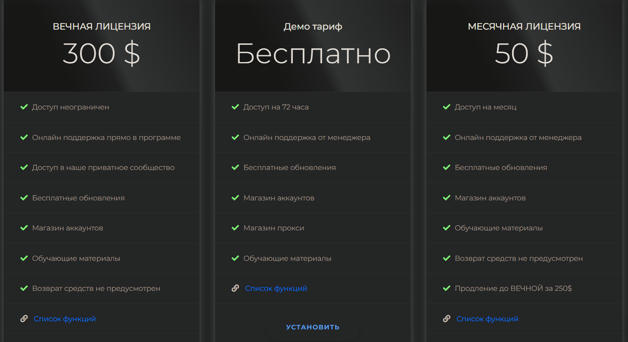Click the Демо тариф plan title

pyautogui.click(x=313, y=26)
